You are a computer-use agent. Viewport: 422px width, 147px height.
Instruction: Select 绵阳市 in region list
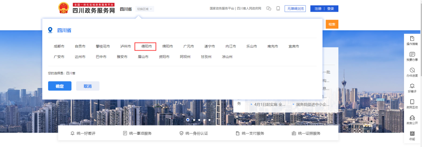click(167, 46)
